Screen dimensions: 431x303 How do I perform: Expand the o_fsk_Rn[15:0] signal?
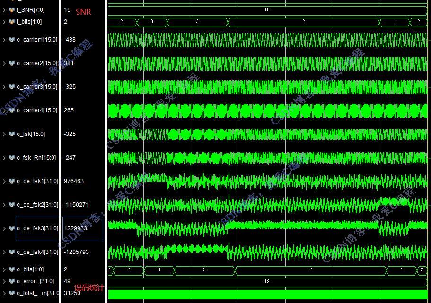pyautogui.click(x=4, y=158)
